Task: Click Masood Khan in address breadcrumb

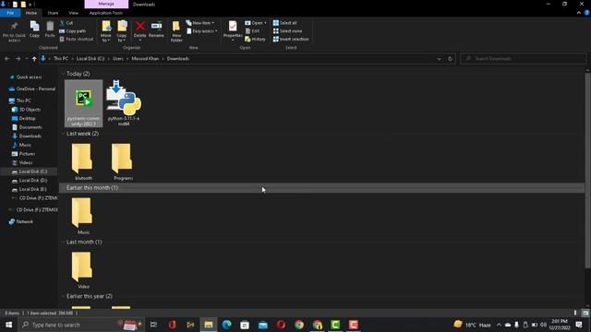Action: [145, 59]
